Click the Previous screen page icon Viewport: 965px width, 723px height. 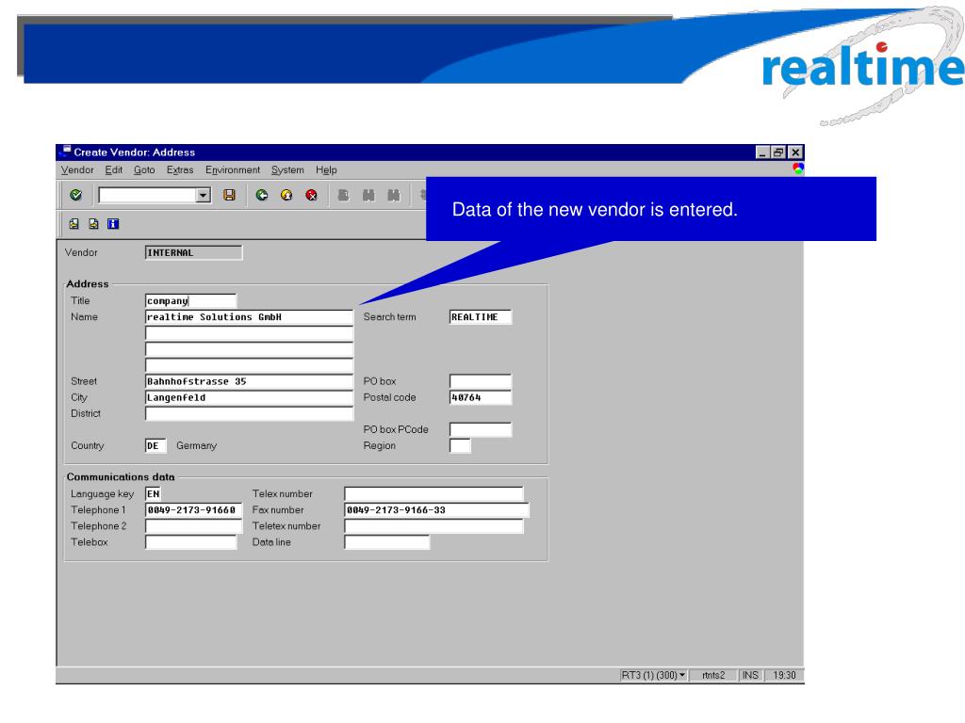point(74,224)
